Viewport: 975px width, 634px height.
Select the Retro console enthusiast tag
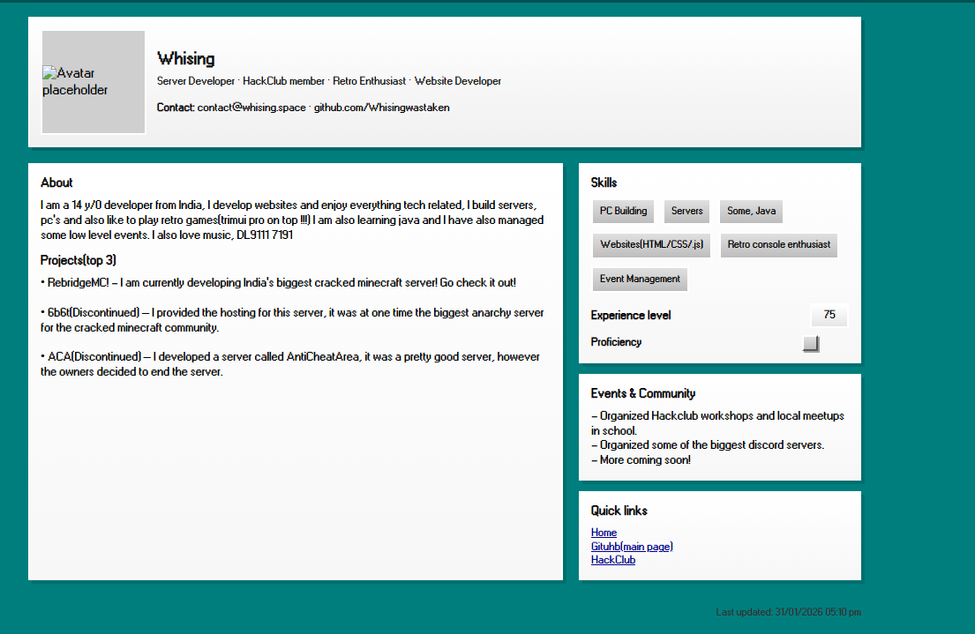[x=778, y=245]
